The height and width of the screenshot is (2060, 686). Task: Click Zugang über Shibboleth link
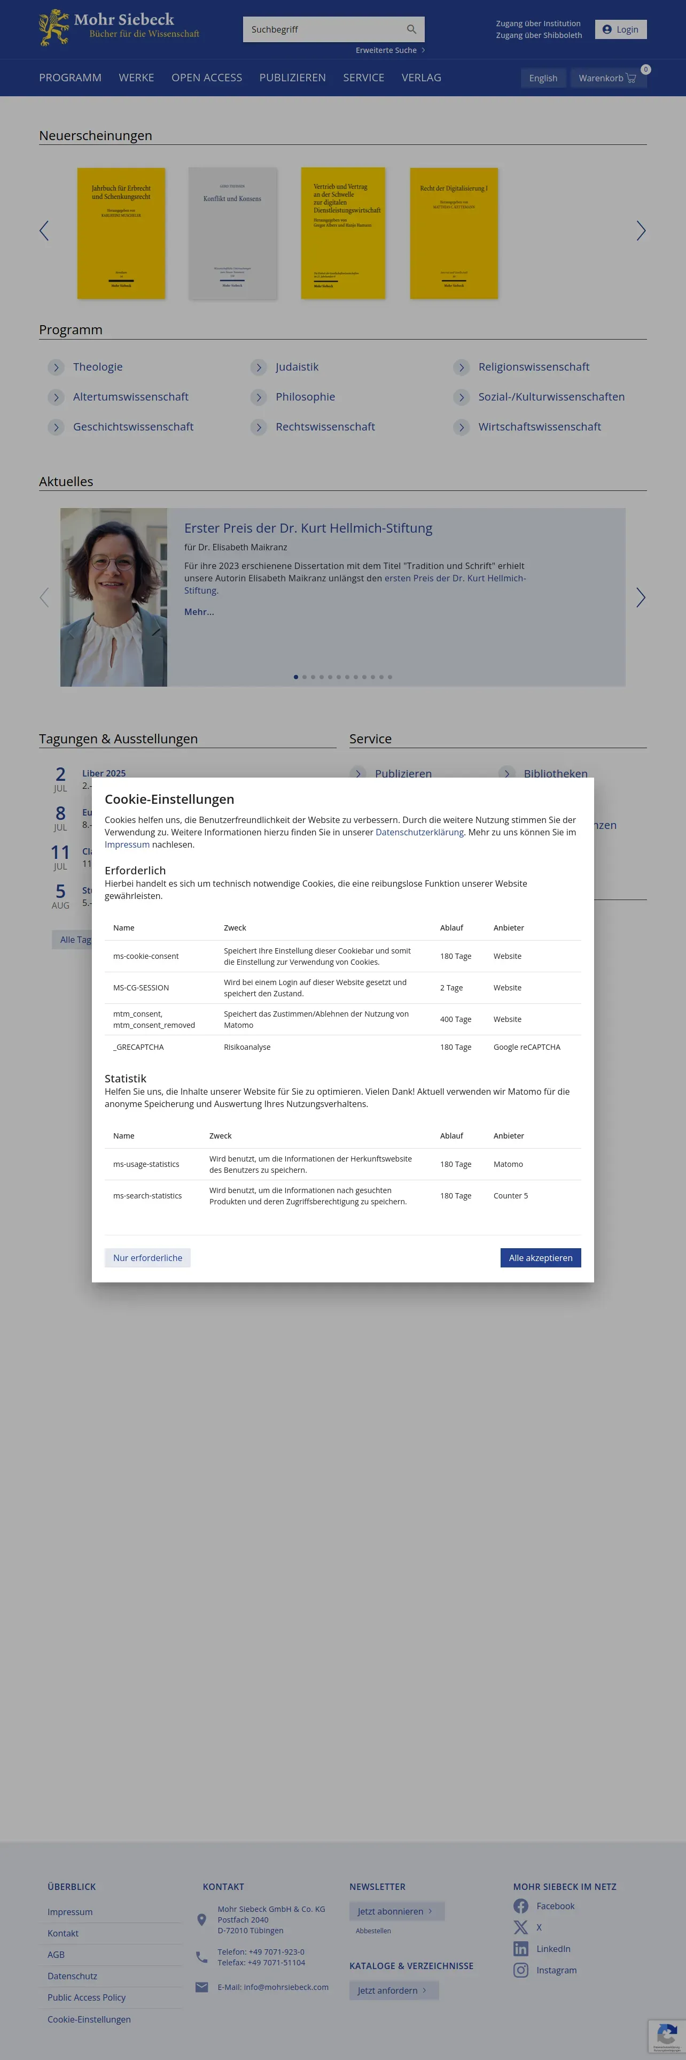[539, 35]
